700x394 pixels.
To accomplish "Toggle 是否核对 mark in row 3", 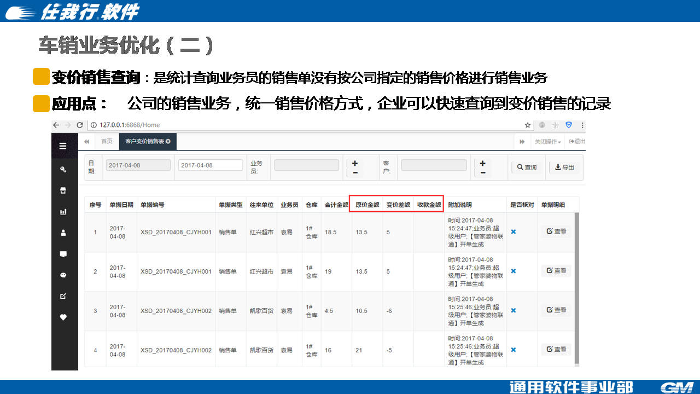I will (x=513, y=311).
